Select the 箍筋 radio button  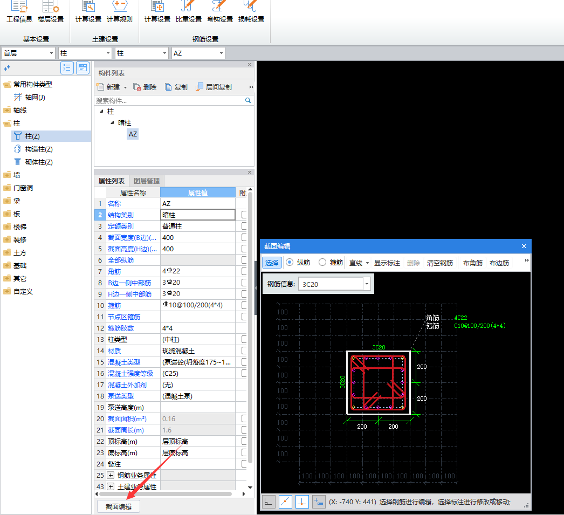322,262
